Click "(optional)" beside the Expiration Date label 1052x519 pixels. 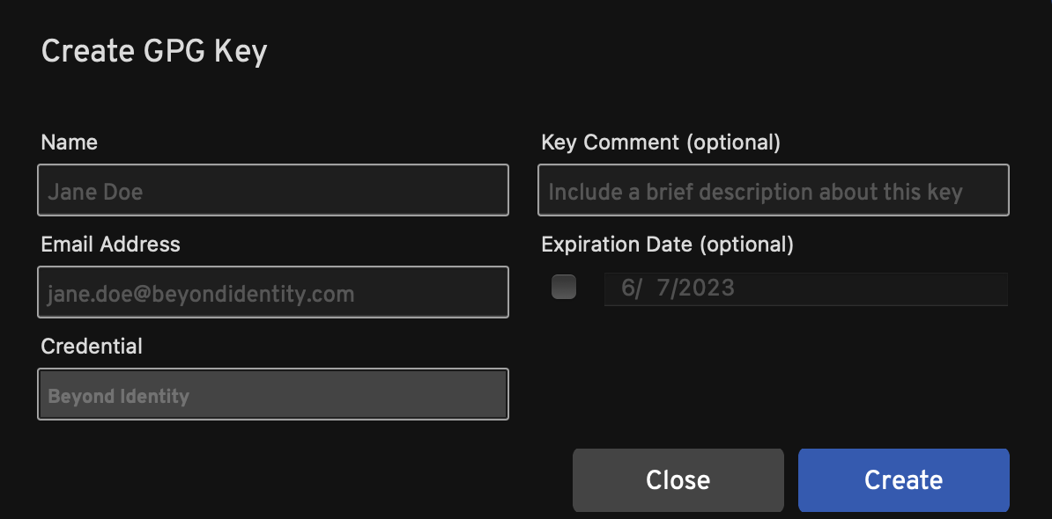[746, 245]
